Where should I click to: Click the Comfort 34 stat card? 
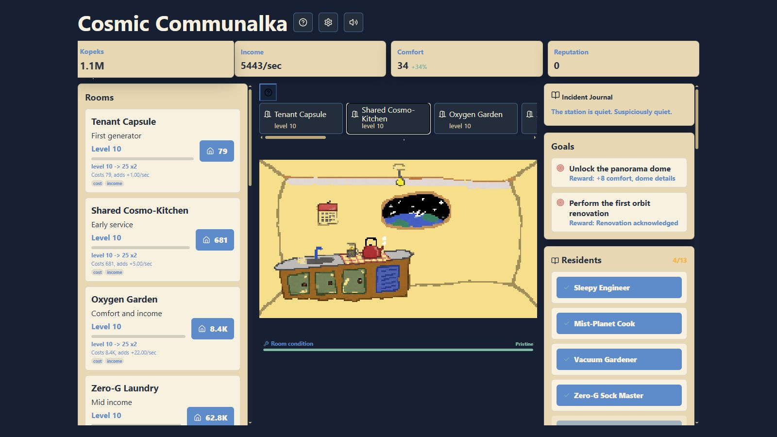pos(467,59)
